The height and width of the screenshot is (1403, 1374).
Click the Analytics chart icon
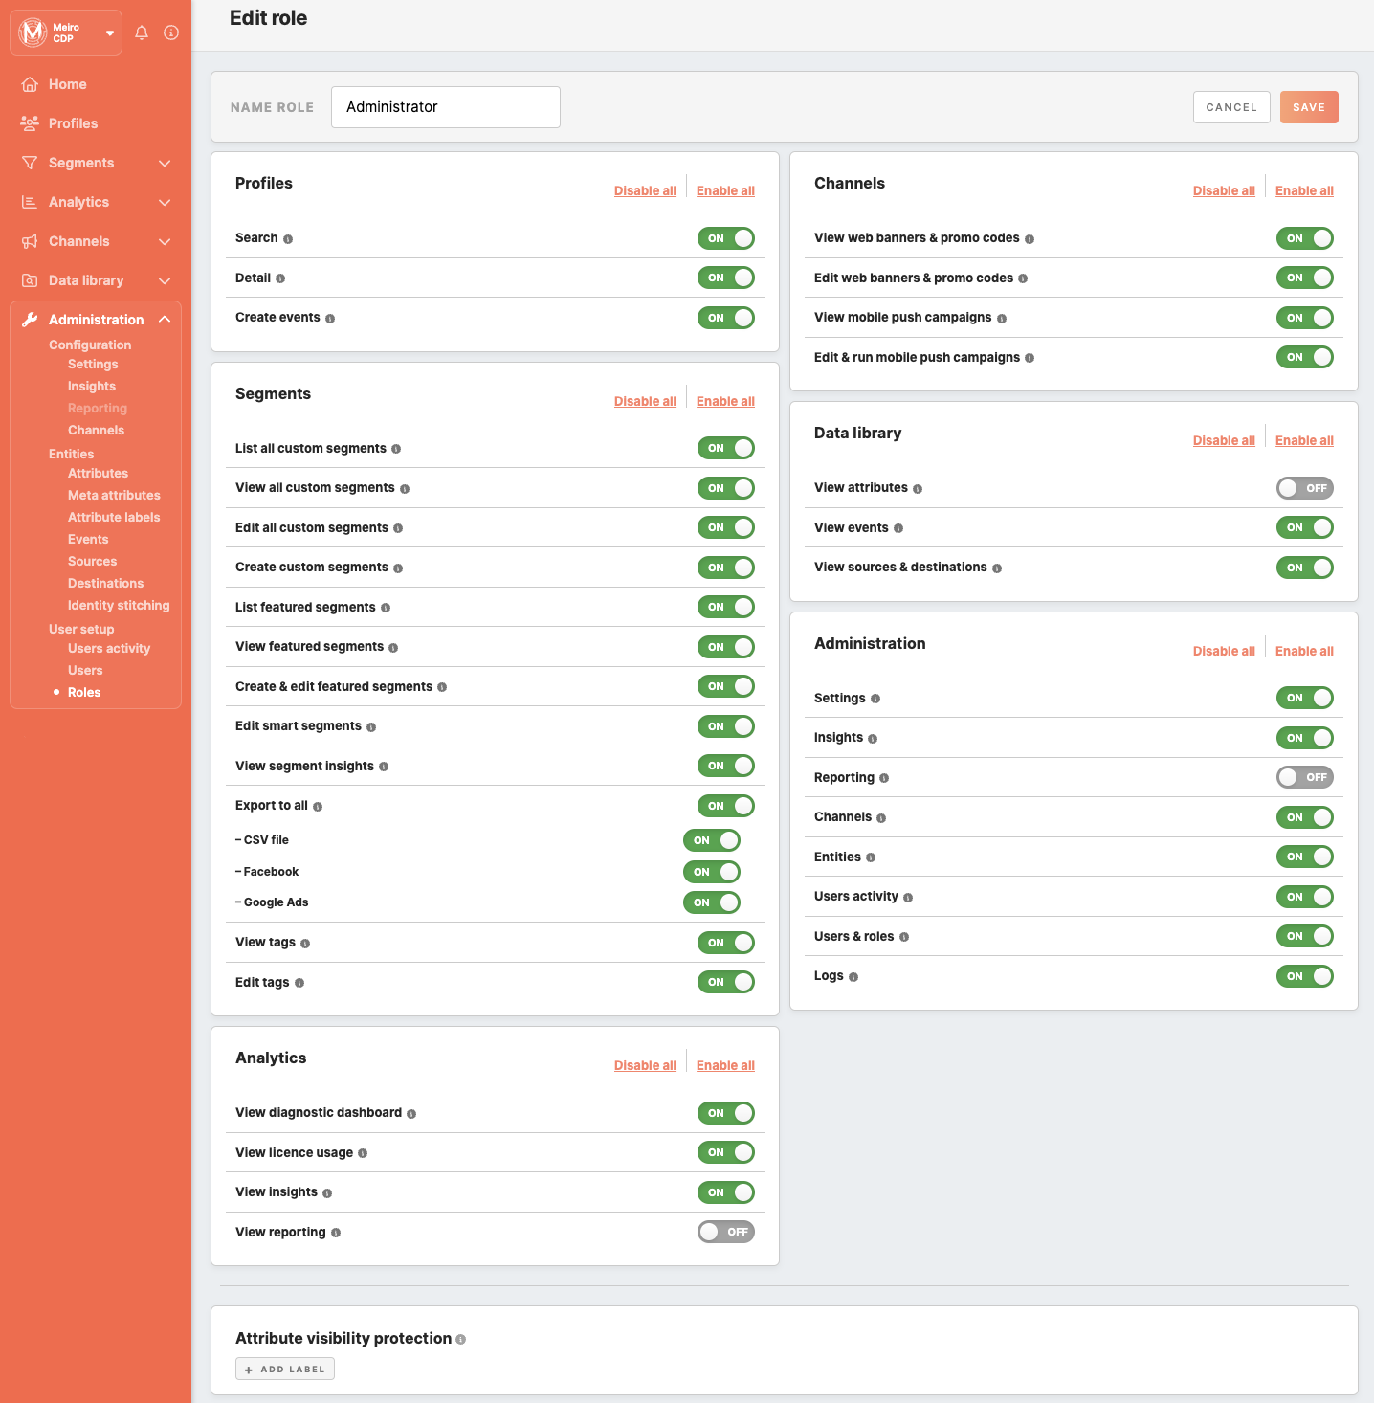point(30,202)
